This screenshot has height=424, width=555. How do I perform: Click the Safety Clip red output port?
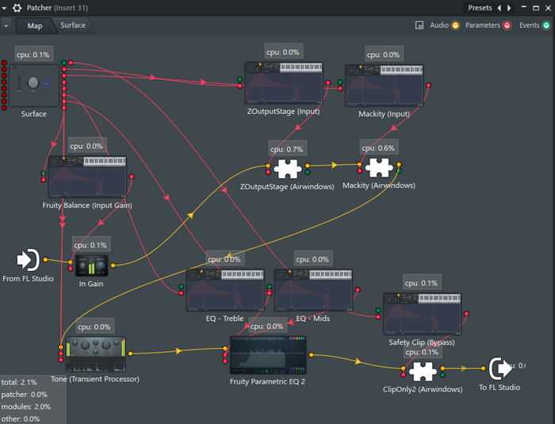466,314
